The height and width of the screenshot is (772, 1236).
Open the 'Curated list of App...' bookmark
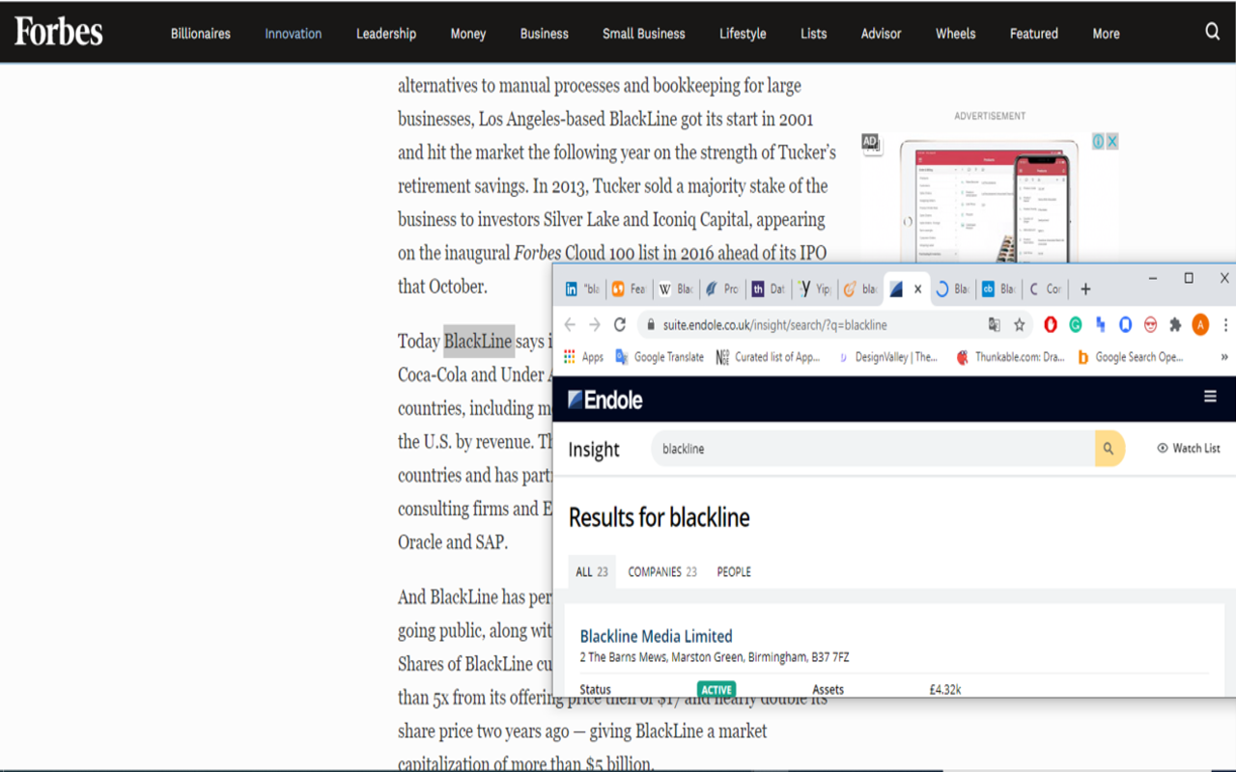coord(768,357)
